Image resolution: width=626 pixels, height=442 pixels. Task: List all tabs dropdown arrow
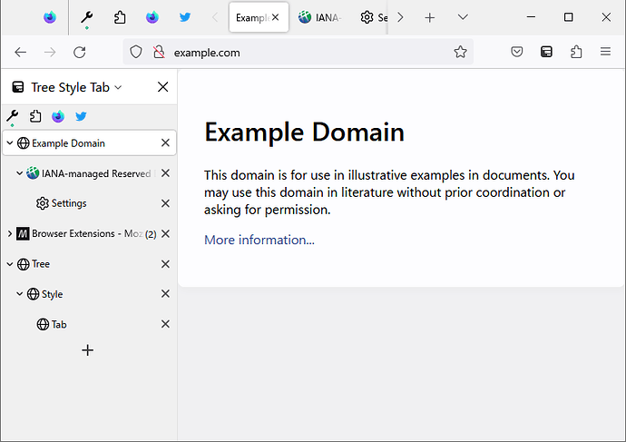[x=463, y=17]
